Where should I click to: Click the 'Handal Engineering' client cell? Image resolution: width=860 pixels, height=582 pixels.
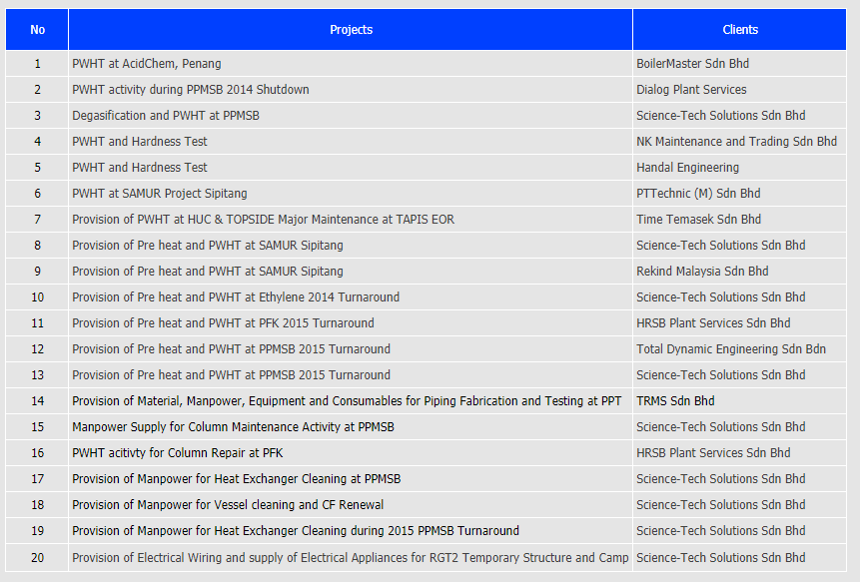click(x=687, y=168)
